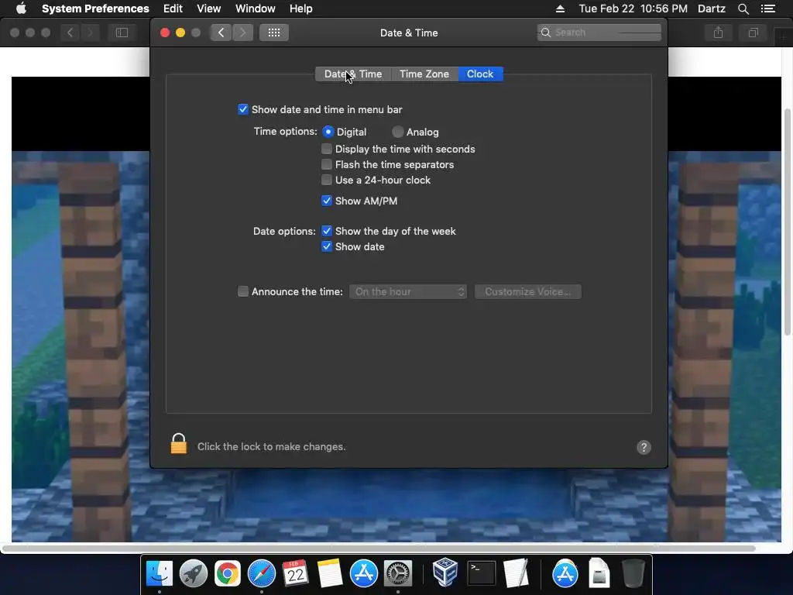This screenshot has height=595, width=793.
Task: Click the eject icon in menu bar
Action: click(560, 9)
